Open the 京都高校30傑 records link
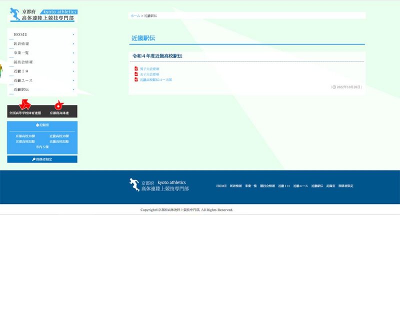The height and width of the screenshot is (320, 400). (x=25, y=136)
